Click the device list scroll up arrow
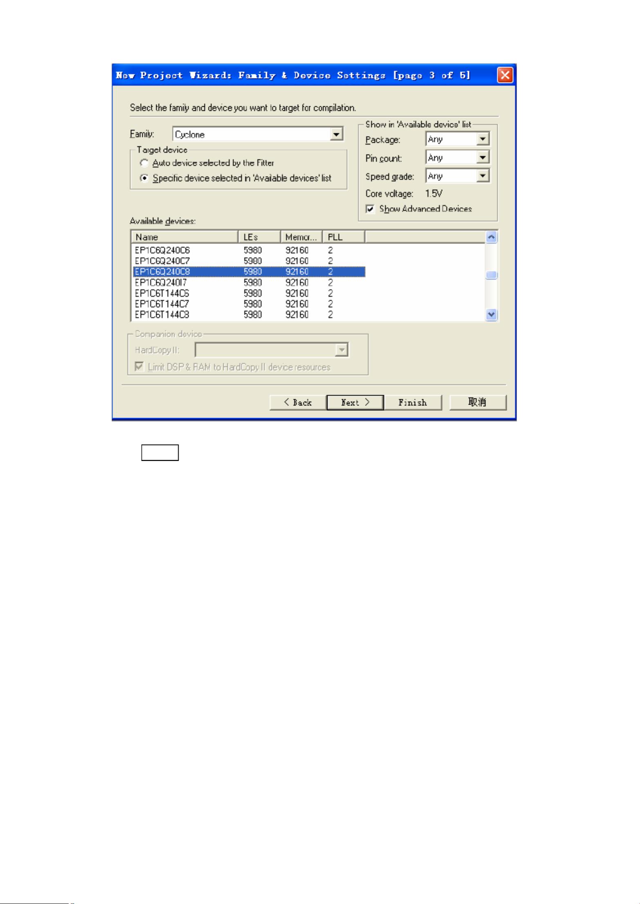This screenshot has height=904, width=640. [x=492, y=237]
